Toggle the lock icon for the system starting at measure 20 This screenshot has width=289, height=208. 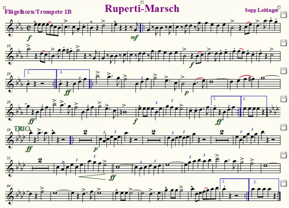[x=284, y=70]
